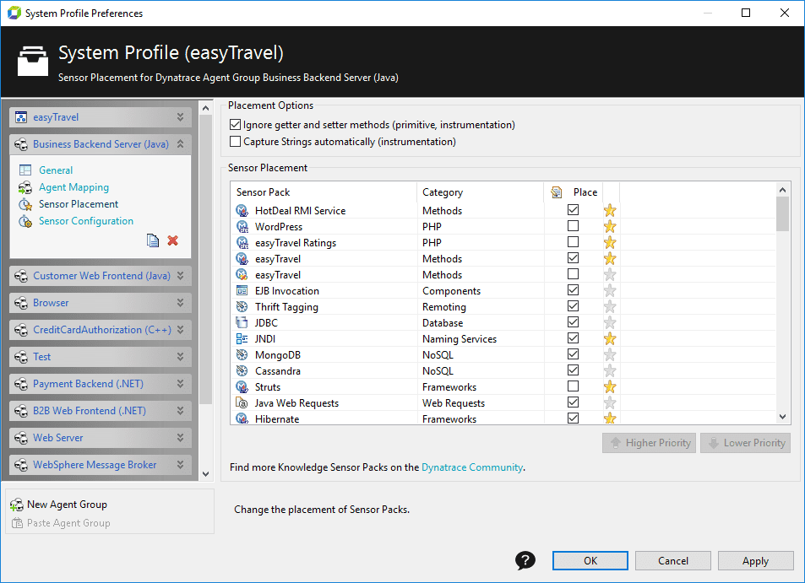The image size is (805, 583).
Task: Click the HotDeal RMI Service sensor icon
Action: point(242,210)
